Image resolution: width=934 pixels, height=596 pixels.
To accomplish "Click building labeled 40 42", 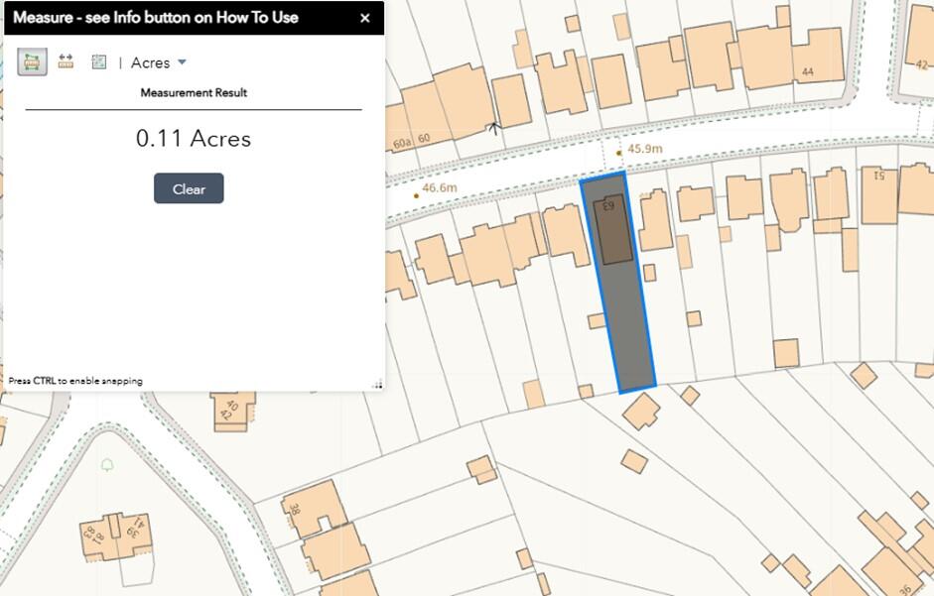I will 233,407.
